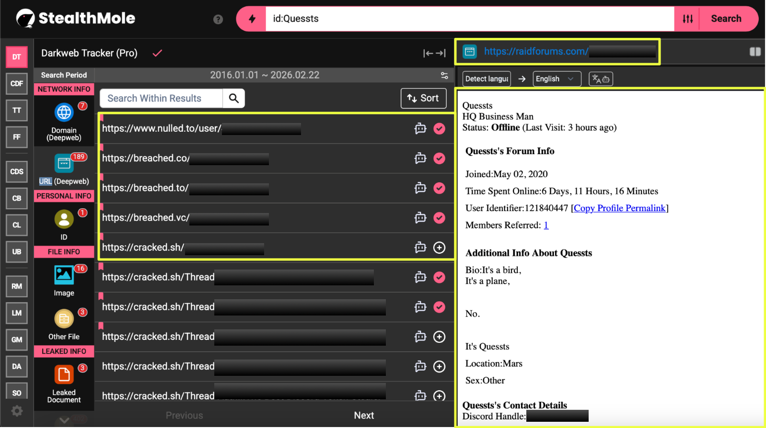Open Leaked Document category icon
Image resolution: width=766 pixels, height=428 pixels.
[64, 374]
